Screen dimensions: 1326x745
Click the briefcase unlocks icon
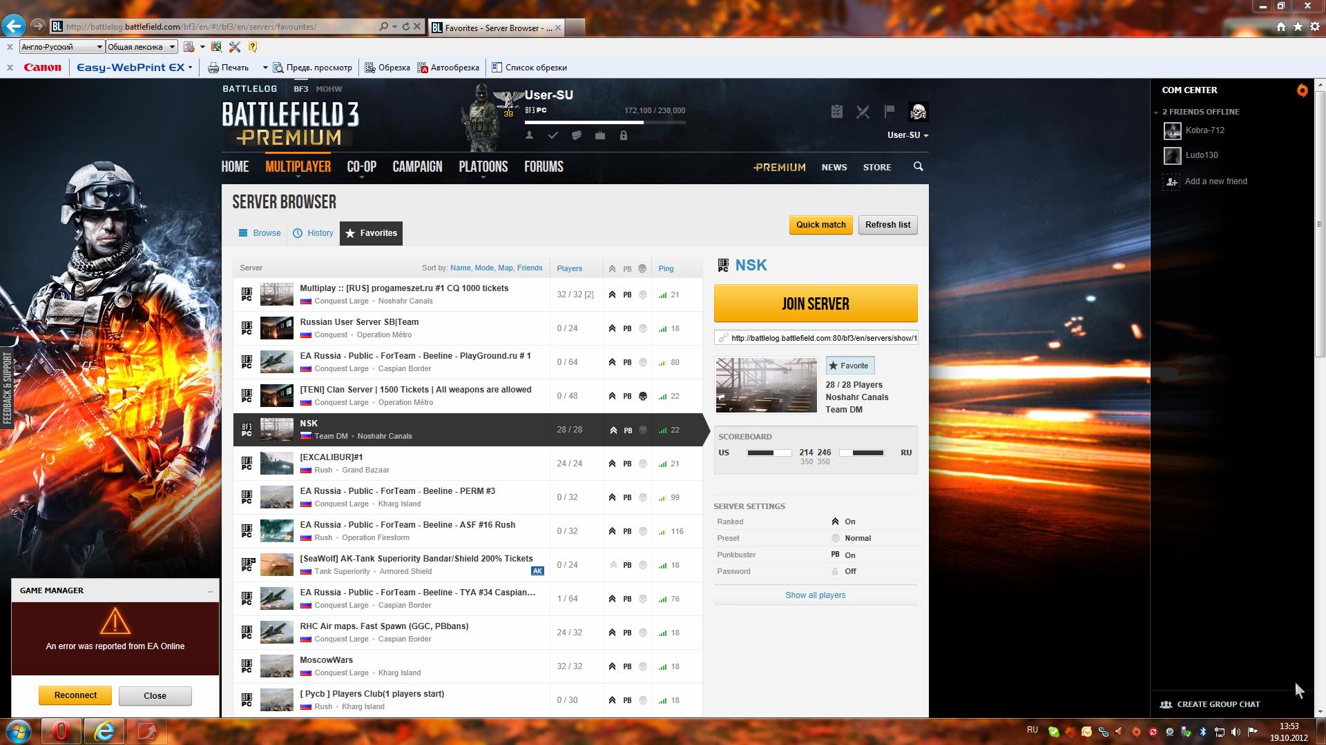600,136
